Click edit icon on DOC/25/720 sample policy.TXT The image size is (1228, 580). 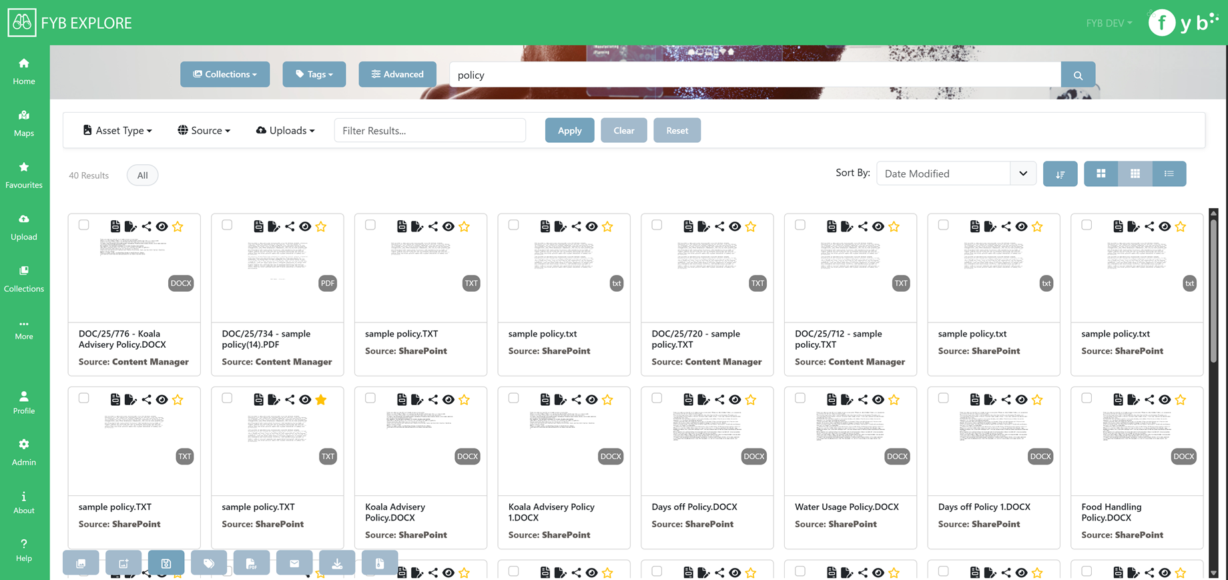(x=704, y=227)
